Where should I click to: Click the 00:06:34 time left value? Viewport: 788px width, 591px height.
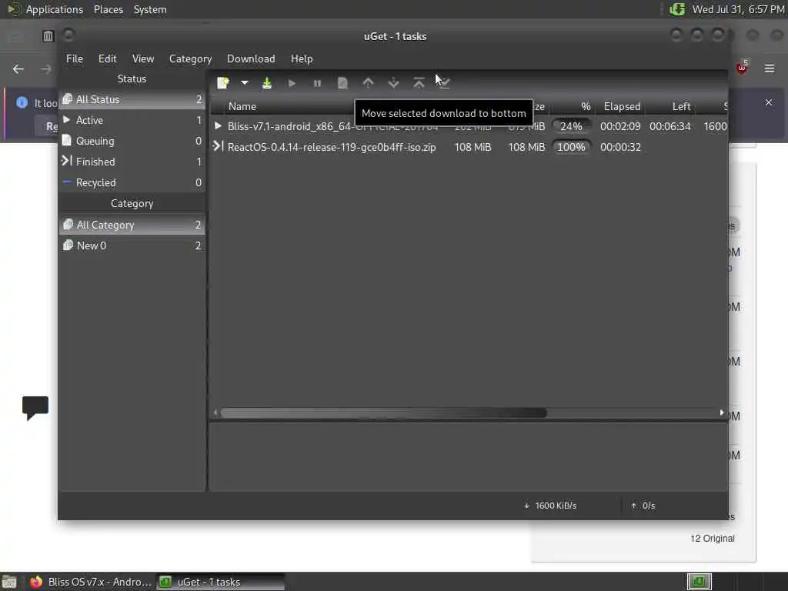(670, 127)
